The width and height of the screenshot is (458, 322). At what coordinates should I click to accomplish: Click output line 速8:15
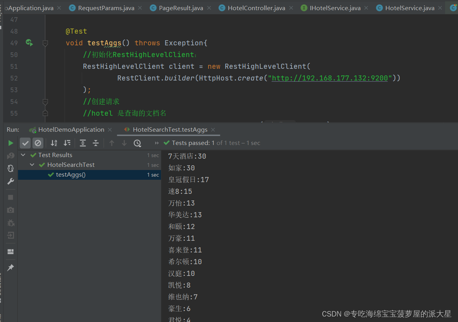coord(180,191)
